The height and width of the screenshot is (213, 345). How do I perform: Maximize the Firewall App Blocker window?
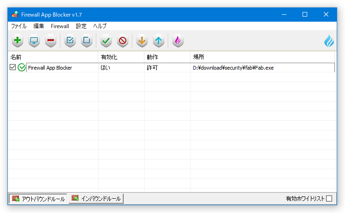click(305, 15)
